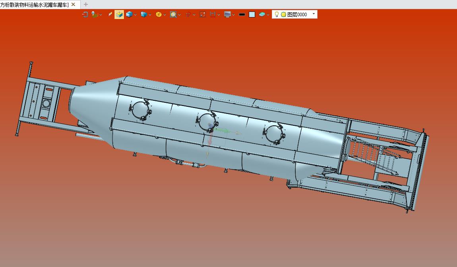Click the blue cube view orientation icon
457x267 pixels.
point(129,14)
